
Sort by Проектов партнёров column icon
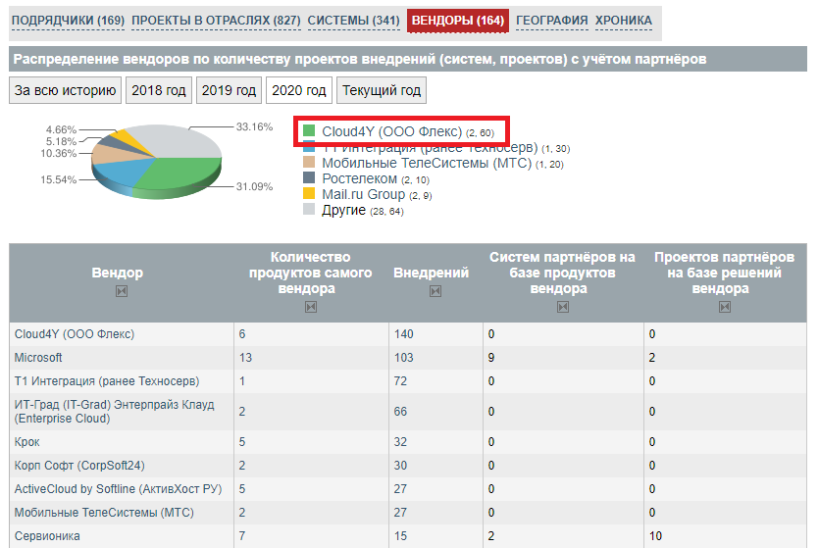(725, 307)
